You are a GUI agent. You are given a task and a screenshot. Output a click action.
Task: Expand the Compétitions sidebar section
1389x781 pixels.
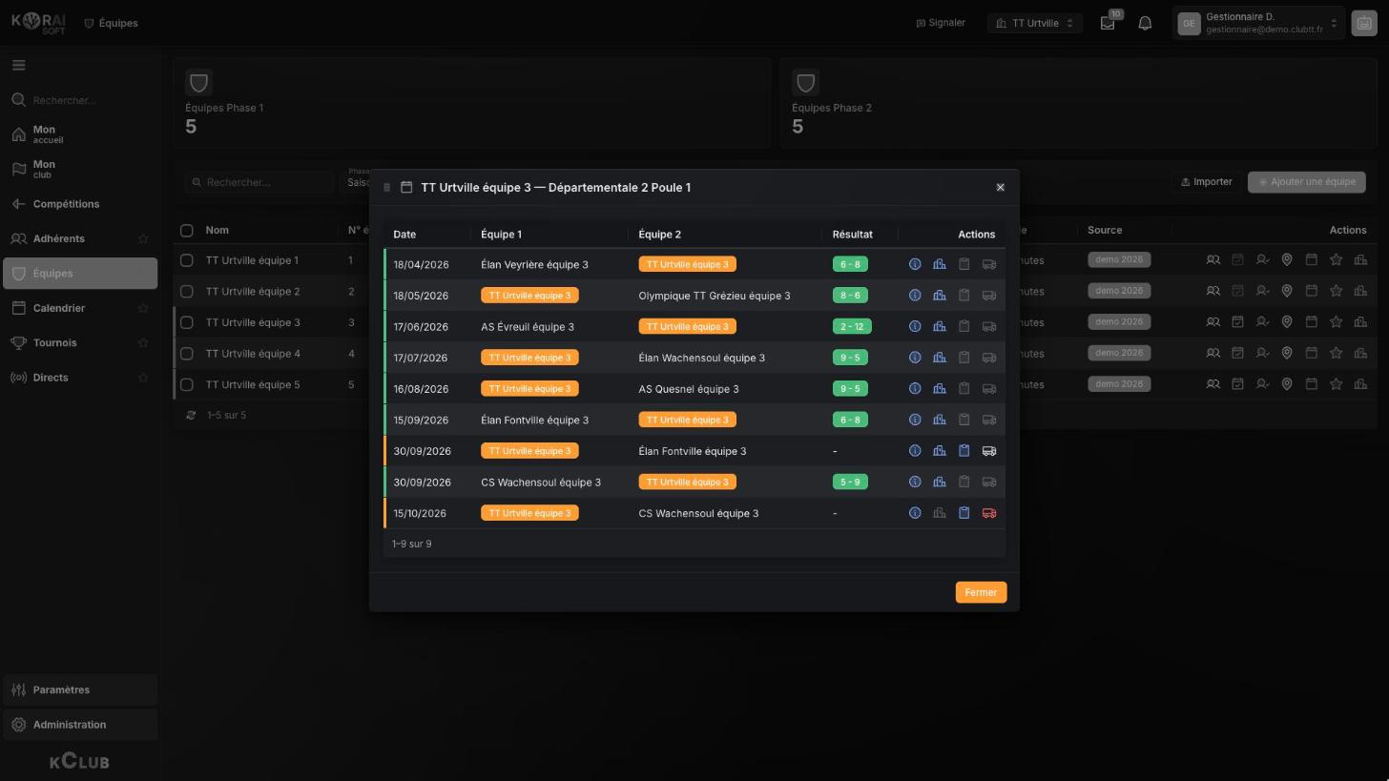point(80,204)
